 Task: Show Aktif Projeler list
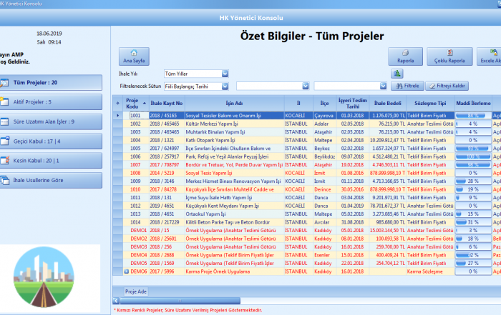tap(50, 102)
